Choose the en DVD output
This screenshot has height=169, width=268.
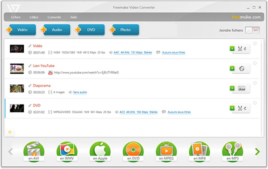point(133,152)
